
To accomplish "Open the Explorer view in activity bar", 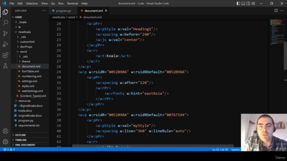I will [x=5, y=12].
